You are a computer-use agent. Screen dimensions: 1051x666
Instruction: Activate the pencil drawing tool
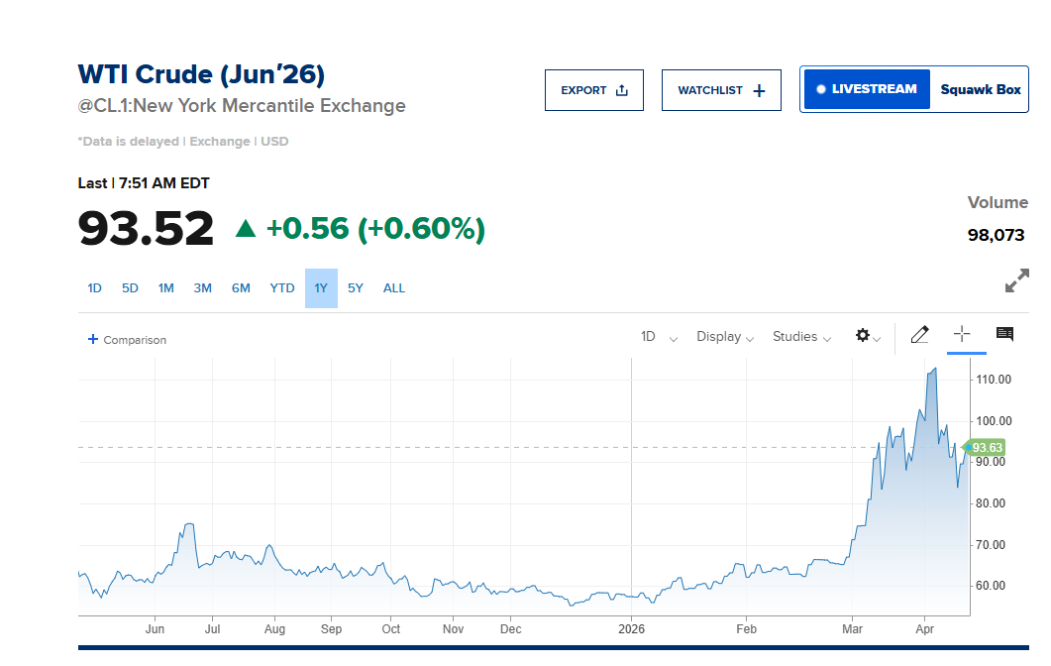[x=919, y=334]
